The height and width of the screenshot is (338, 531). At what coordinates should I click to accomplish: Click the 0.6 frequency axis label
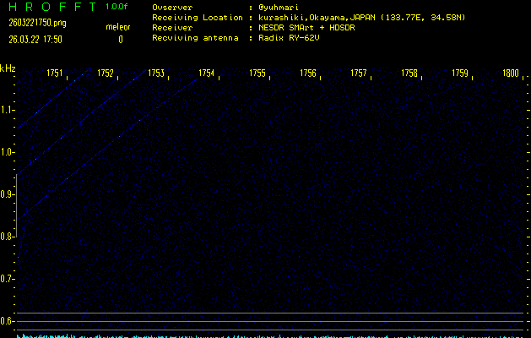tap(8, 321)
